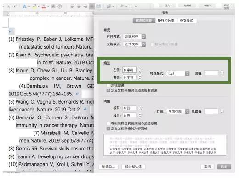Click 段前 spacing before field
Image resolution: width=239 pixels, height=178 pixels.
point(129,108)
